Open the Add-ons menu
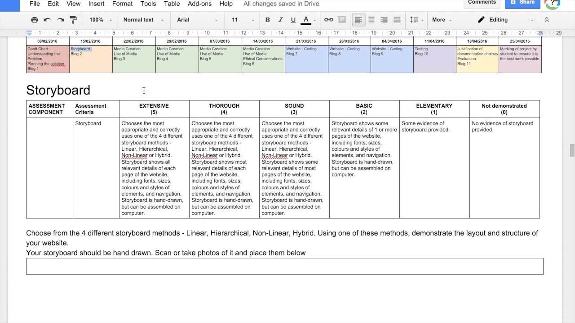Screen dimensions: 575x323 [199, 4]
